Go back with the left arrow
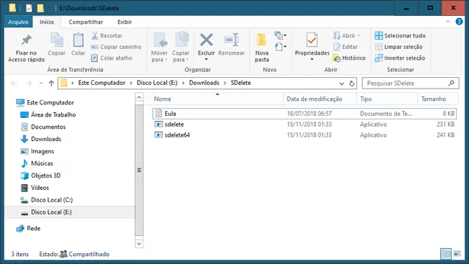This screenshot has height=264, width=469. [14, 83]
